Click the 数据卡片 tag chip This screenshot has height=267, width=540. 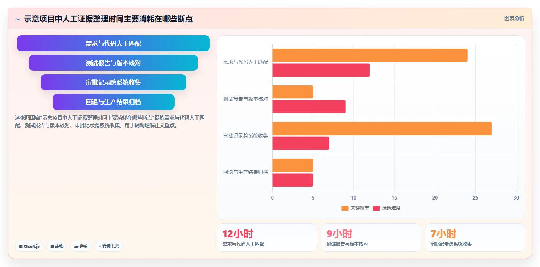(109, 246)
